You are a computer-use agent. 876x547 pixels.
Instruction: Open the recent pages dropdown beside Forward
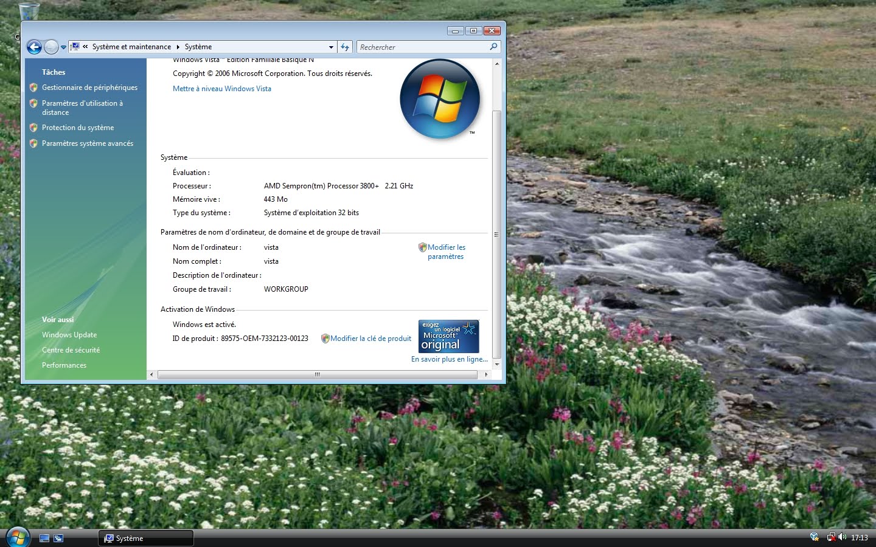click(x=63, y=47)
